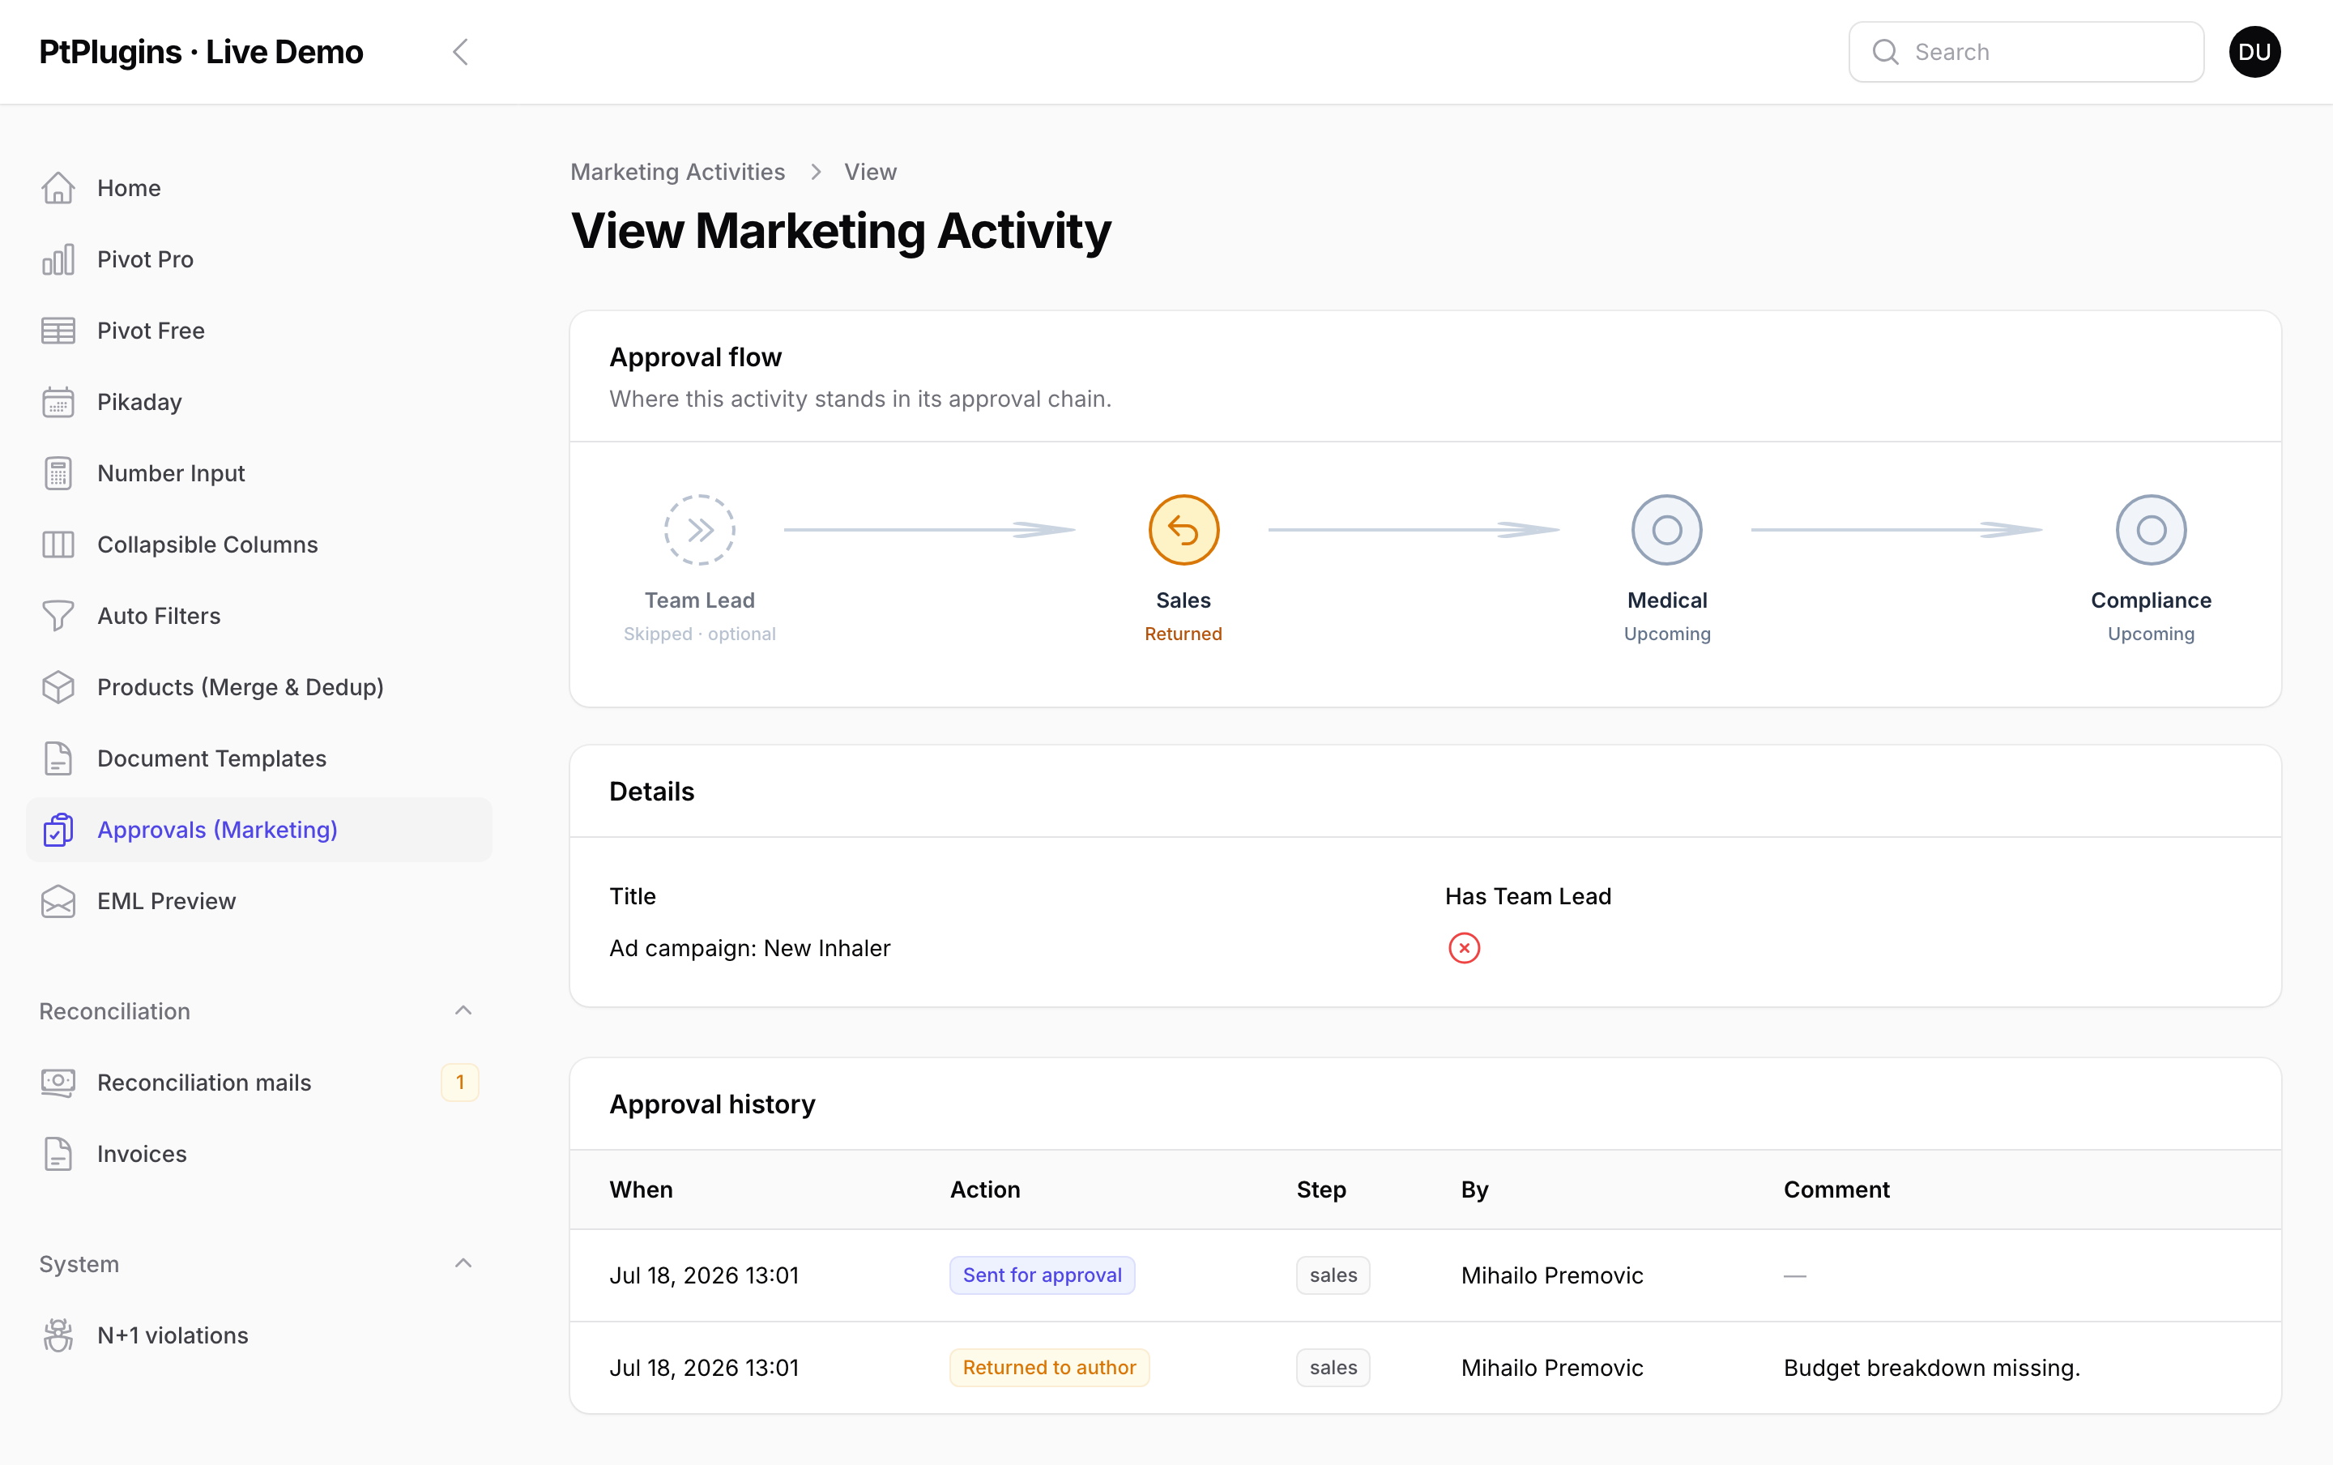Click the Compliance upcoming step icon
The image size is (2333, 1465).
pyautogui.click(x=2151, y=530)
